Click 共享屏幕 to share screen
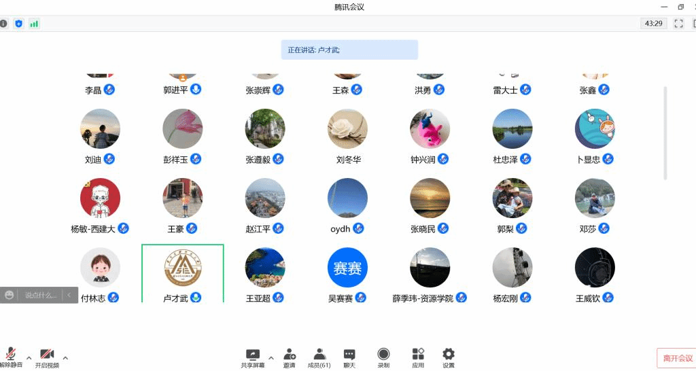Screen dimensions: 696x371 [253, 357]
